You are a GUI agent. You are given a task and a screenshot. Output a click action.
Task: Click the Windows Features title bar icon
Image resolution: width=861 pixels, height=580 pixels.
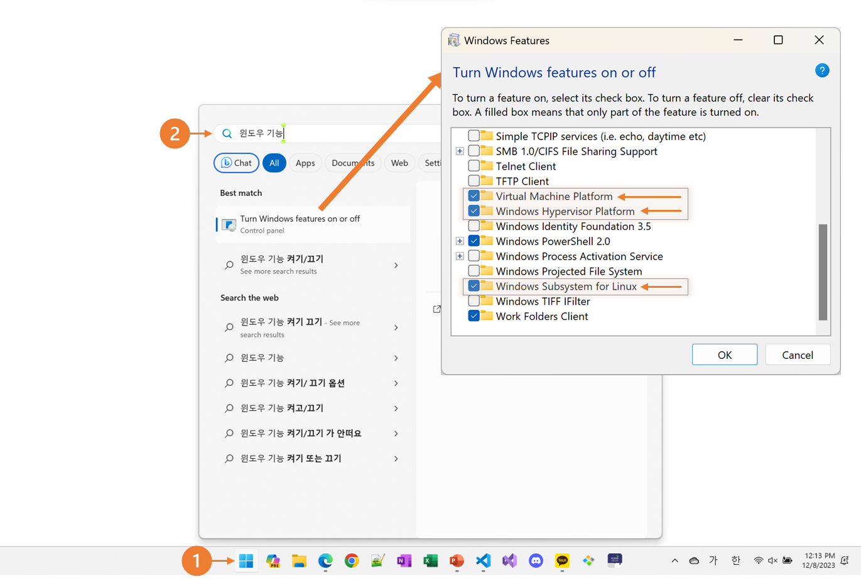(x=453, y=40)
